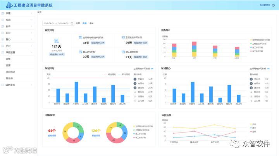Click the 打回 sidebar icon
279x156 pixels.
2,20
